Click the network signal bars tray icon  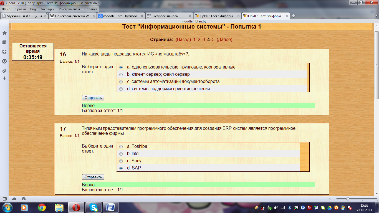click(x=283, y=207)
